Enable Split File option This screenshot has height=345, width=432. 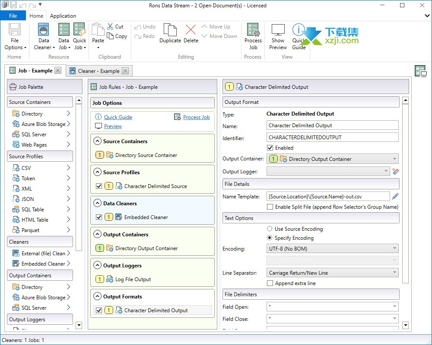pos(270,207)
